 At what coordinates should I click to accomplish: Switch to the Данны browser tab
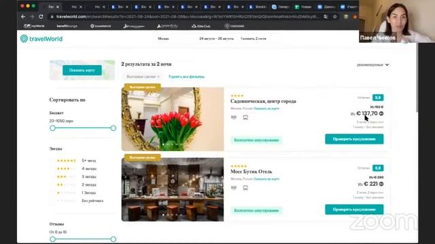pos(326,7)
